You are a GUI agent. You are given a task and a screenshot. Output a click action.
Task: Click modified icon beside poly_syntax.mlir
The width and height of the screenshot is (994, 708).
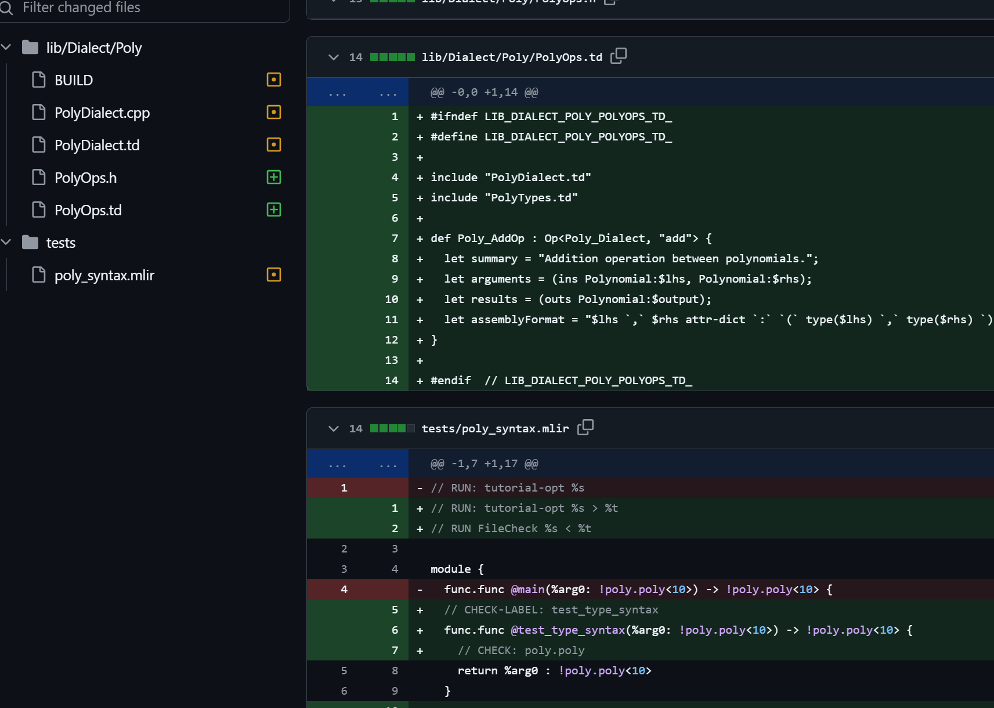coord(273,274)
